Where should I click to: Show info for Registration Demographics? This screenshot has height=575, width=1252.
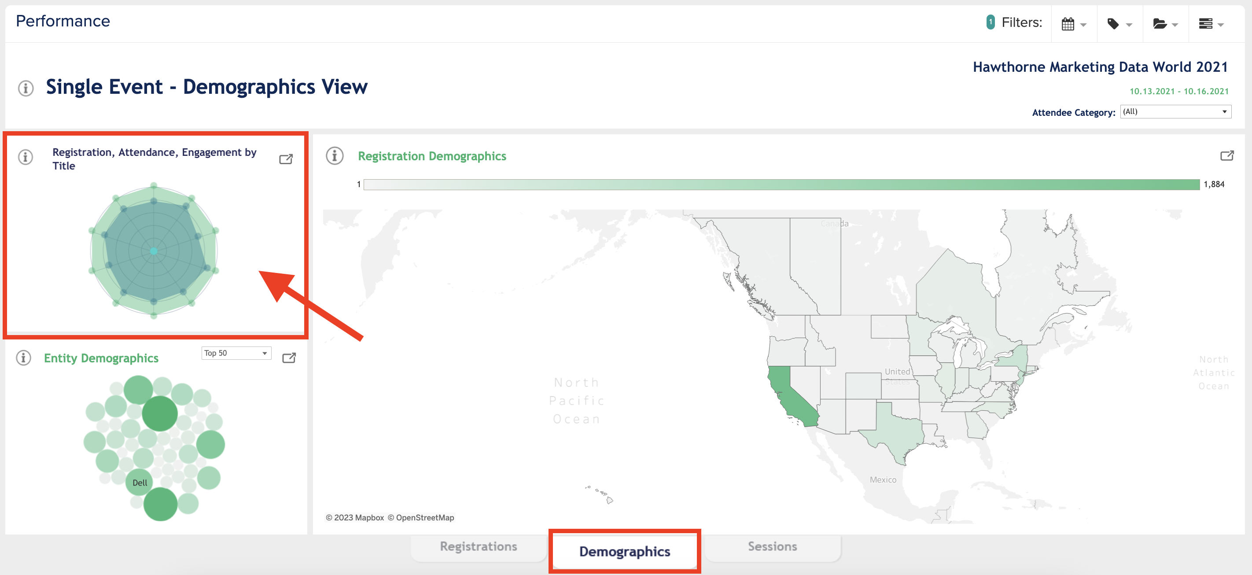pyautogui.click(x=335, y=155)
